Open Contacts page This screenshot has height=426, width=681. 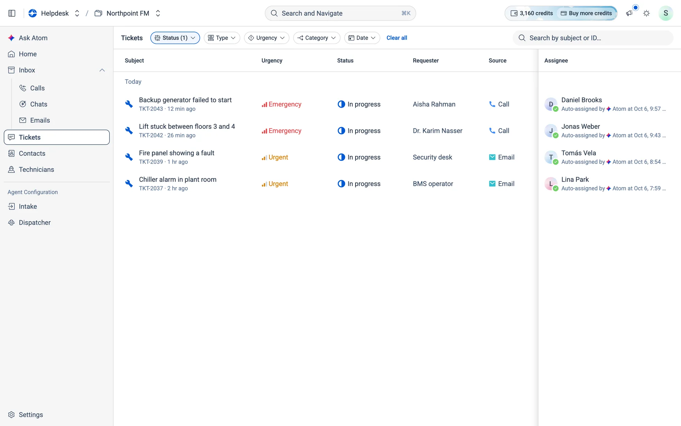[57, 153]
